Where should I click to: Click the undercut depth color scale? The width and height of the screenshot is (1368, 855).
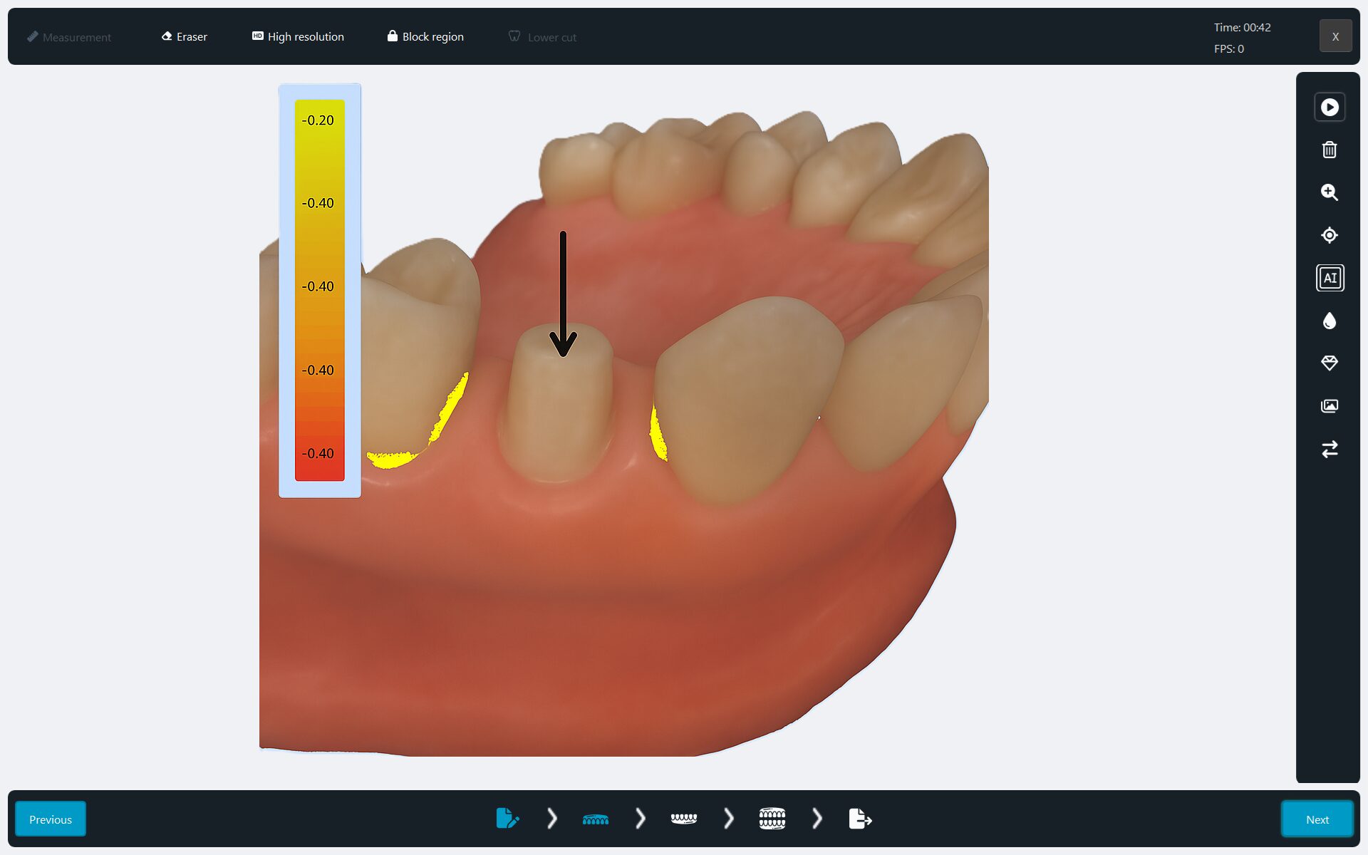319,290
